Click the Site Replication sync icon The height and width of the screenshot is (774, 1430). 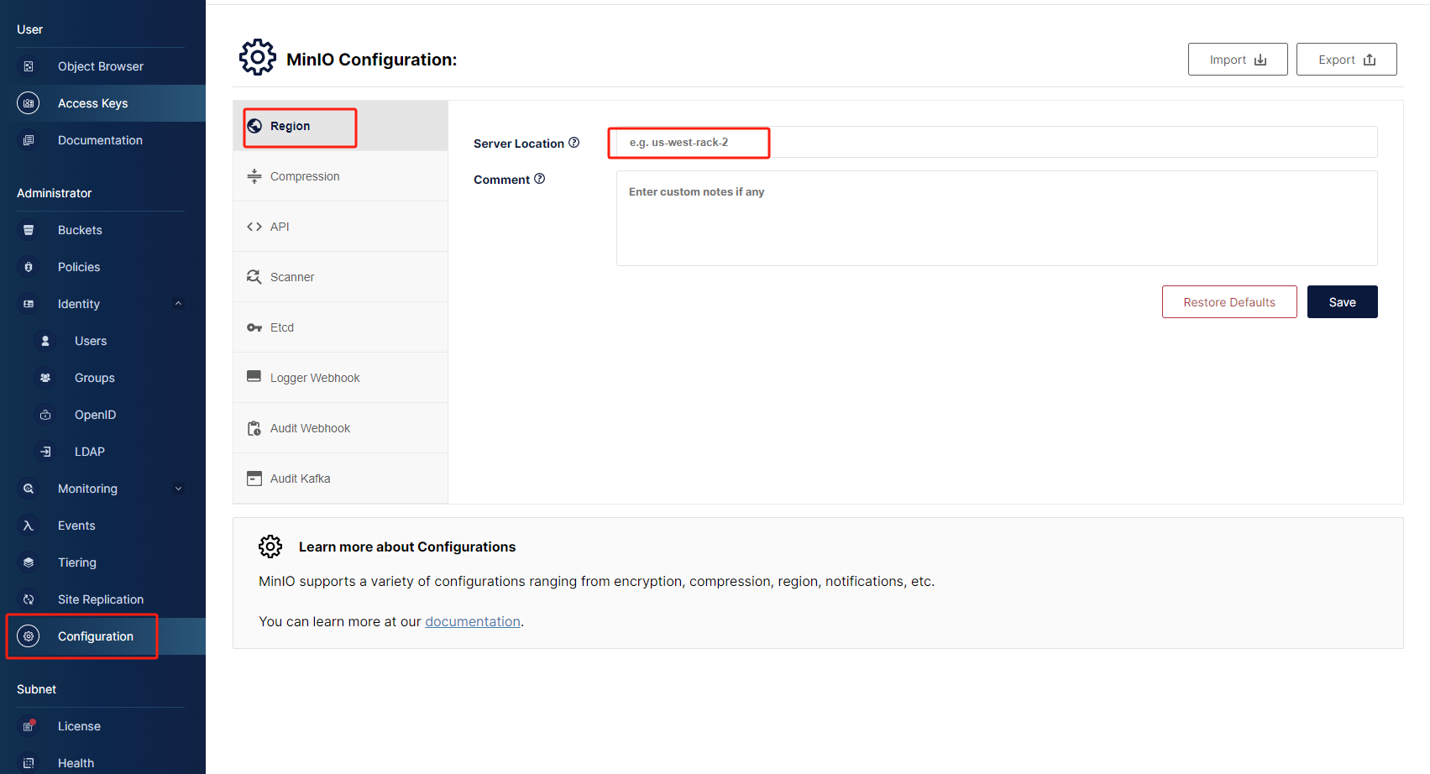[29, 599]
